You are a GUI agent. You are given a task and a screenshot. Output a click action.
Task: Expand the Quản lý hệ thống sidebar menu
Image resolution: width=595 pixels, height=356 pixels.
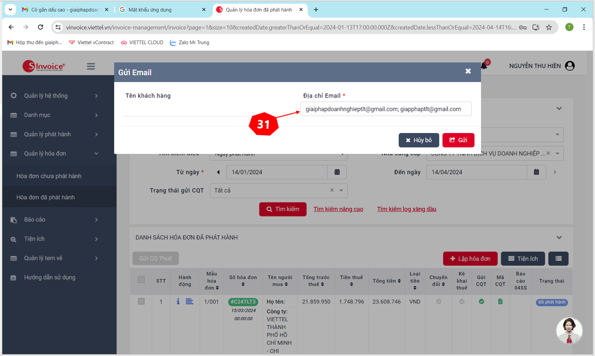click(x=54, y=96)
